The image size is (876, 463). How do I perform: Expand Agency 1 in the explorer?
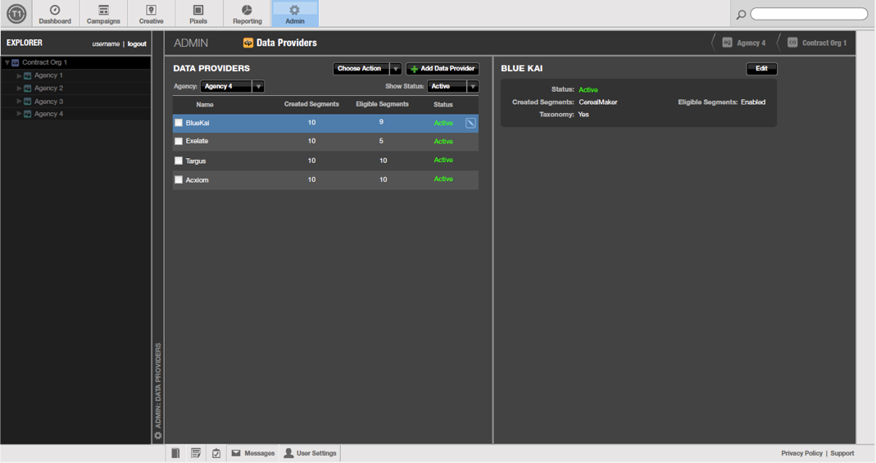pos(19,75)
